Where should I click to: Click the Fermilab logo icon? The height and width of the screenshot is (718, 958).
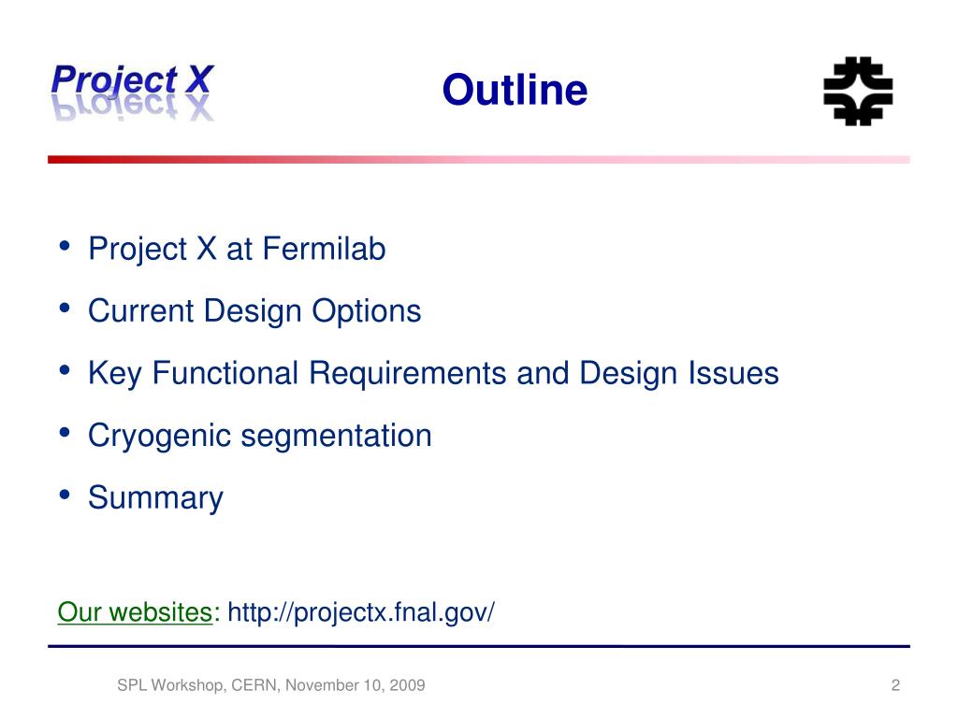[858, 91]
